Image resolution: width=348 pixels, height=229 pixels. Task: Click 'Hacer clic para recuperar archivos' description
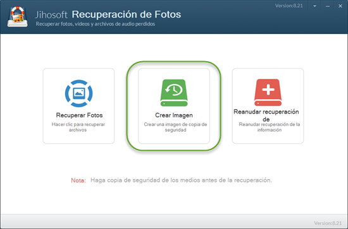[x=78, y=127]
